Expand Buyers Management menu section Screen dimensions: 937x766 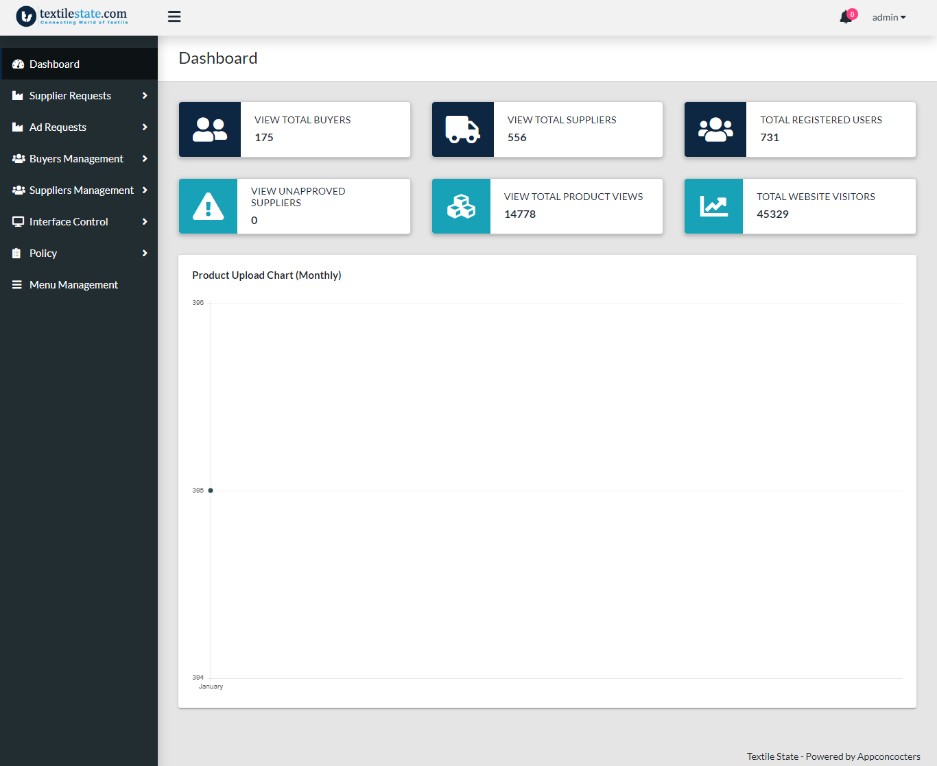76,159
